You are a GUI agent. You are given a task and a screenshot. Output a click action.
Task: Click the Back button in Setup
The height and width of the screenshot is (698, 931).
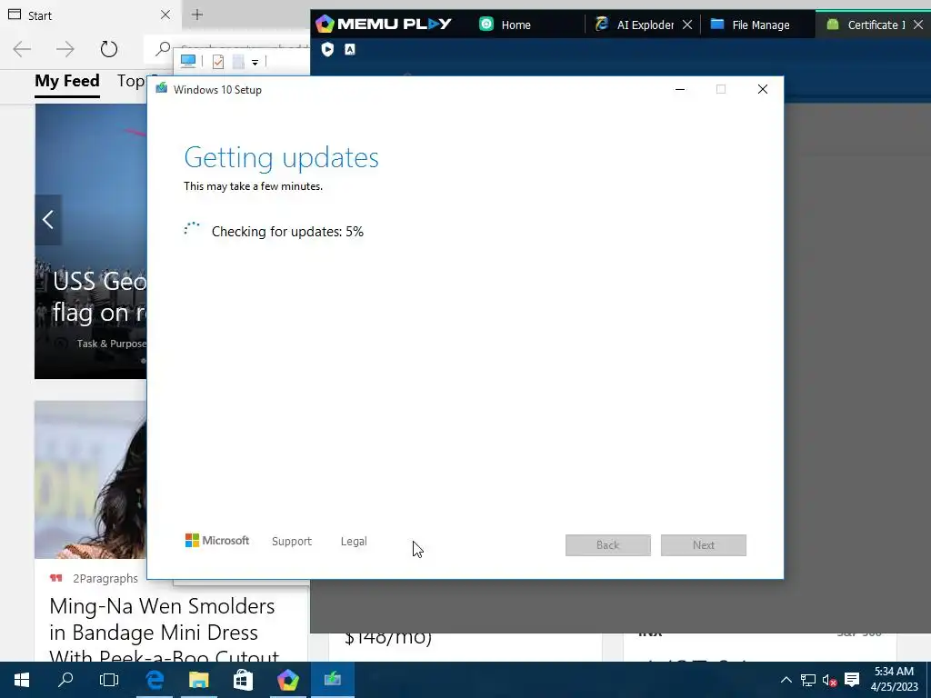pyautogui.click(x=608, y=545)
